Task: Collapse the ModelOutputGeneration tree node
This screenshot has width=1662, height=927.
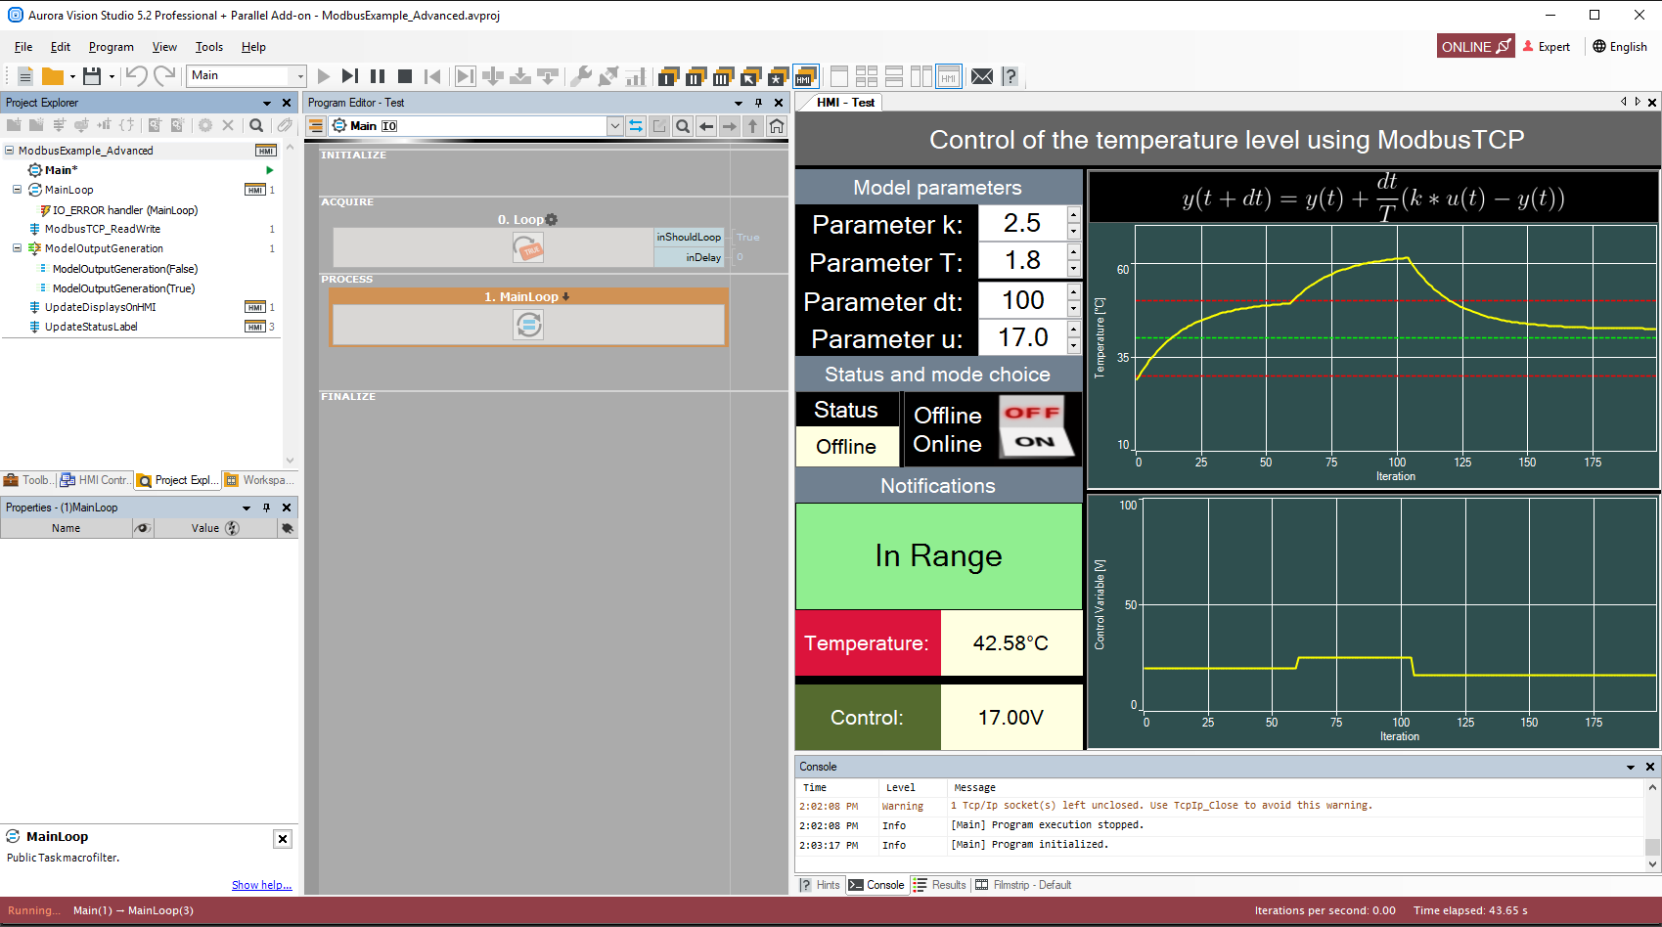Action: tap(17, 248)
